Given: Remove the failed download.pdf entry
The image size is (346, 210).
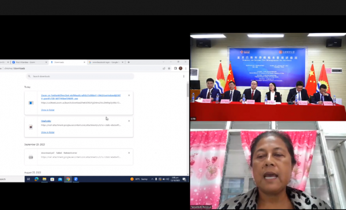Looking at the screenshot, I should (x=129, y=153).
